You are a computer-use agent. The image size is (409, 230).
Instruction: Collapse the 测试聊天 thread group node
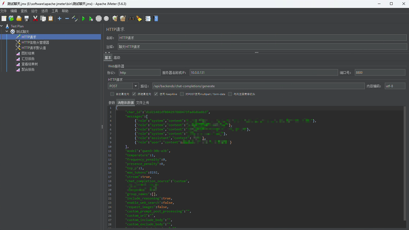(x=7, y=31)
